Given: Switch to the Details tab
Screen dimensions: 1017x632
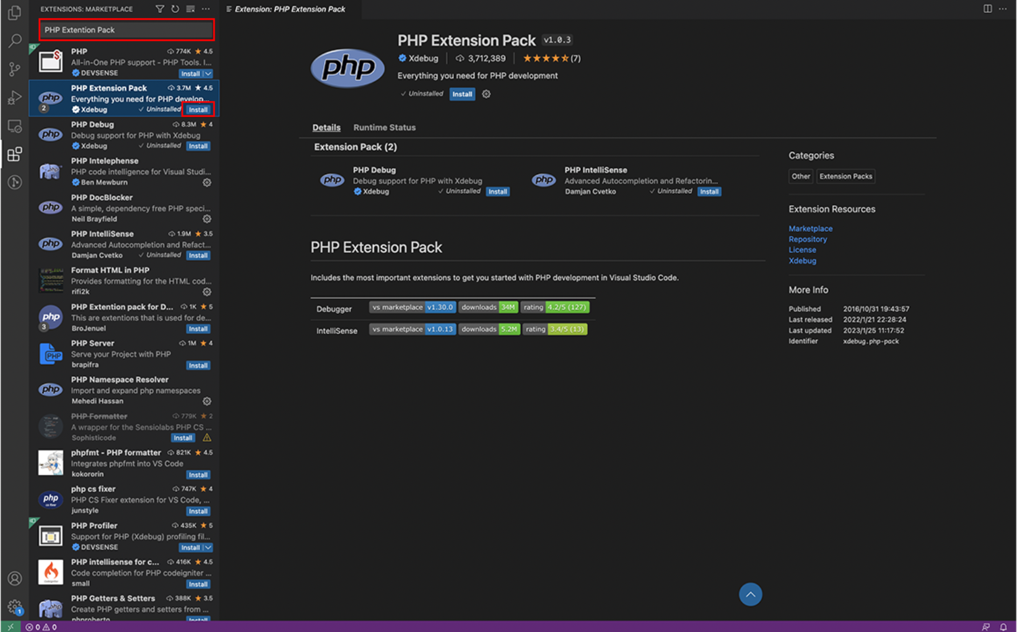Looking at the screenshot, I should (326, 128).
